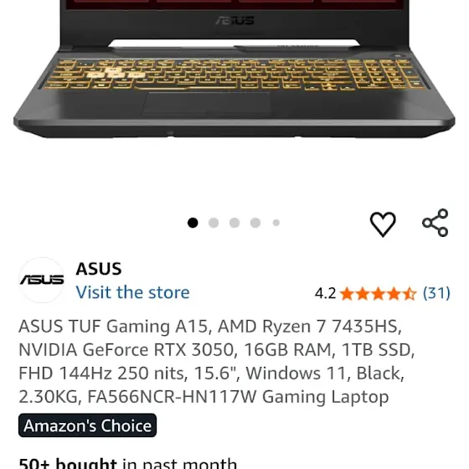
Task: Tap the round ASUS brand logo
Action: click(42, 280)
